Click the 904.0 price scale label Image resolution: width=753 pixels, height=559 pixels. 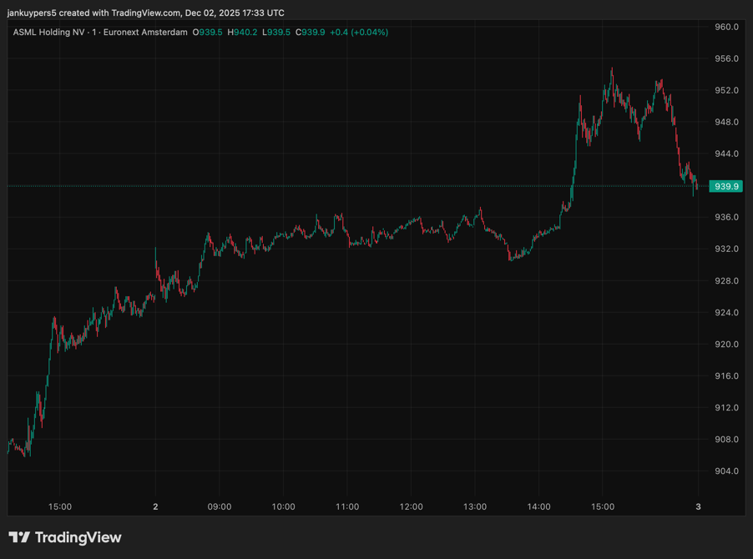pos(726,471)
